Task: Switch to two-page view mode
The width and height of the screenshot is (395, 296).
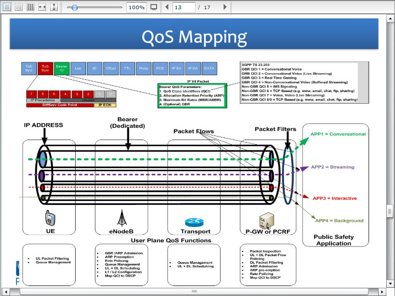Action: click(18, 7)
